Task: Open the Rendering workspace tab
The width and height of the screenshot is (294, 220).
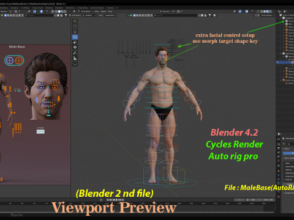Action: tap(70, 8)
